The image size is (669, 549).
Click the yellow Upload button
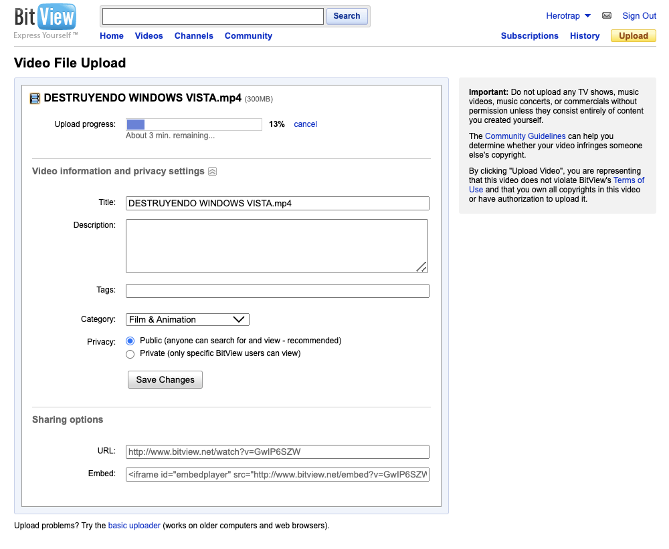pyautogui.click(x=633, y=36)
